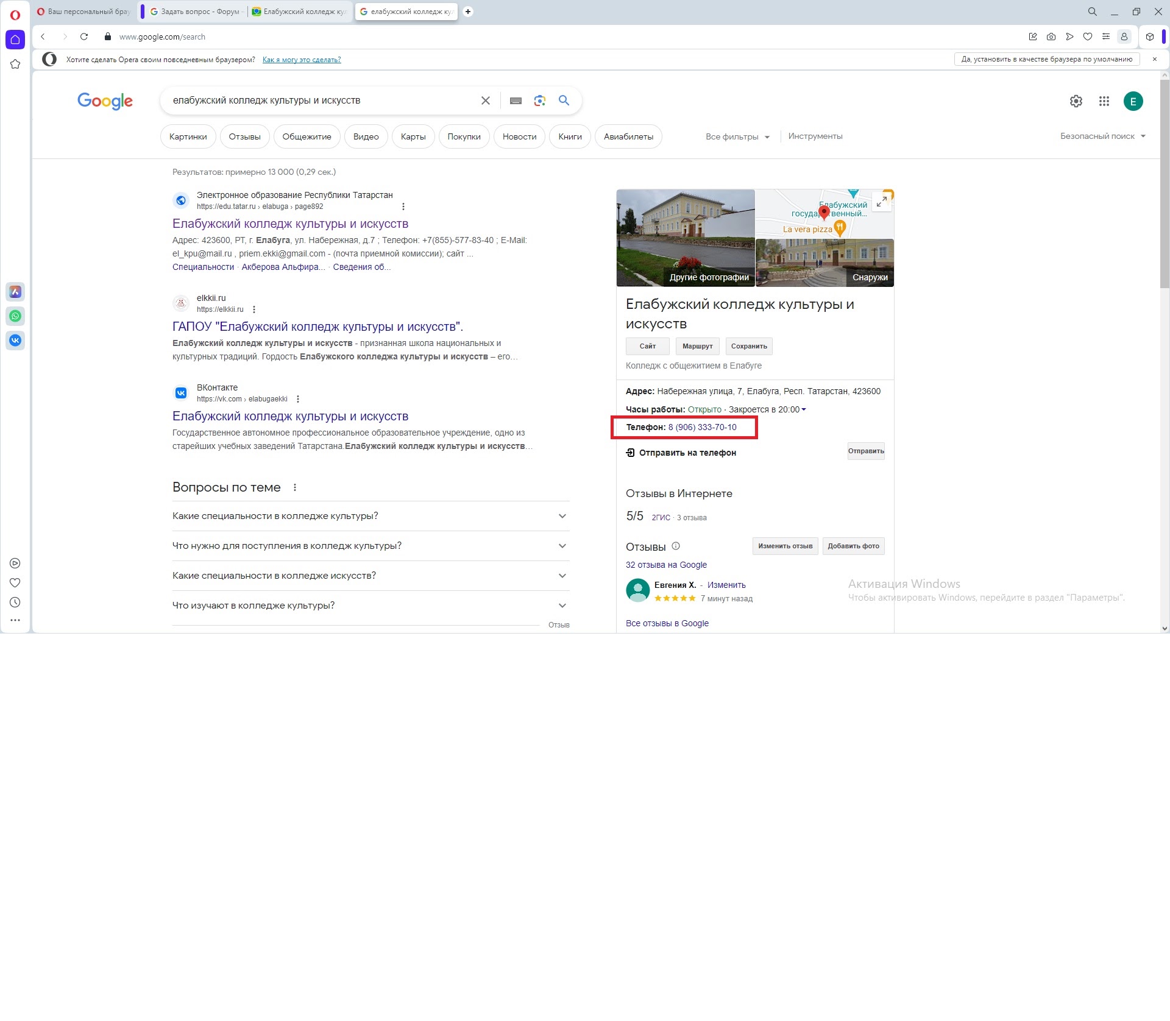Open Opera main menu icon
The height and width of the screenshot is (1021, 1170).
pyautogui.click(x=15, y=15)
